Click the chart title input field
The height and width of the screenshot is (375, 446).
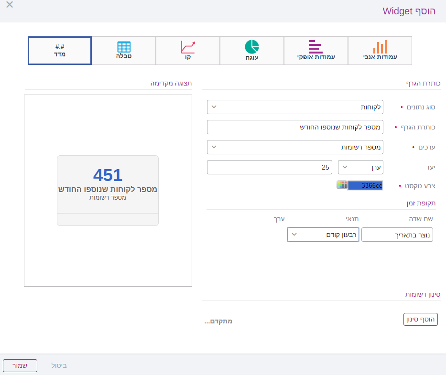[295, 127]
